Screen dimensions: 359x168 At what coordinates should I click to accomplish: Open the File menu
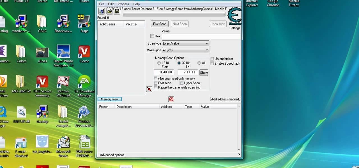(102, 4)
